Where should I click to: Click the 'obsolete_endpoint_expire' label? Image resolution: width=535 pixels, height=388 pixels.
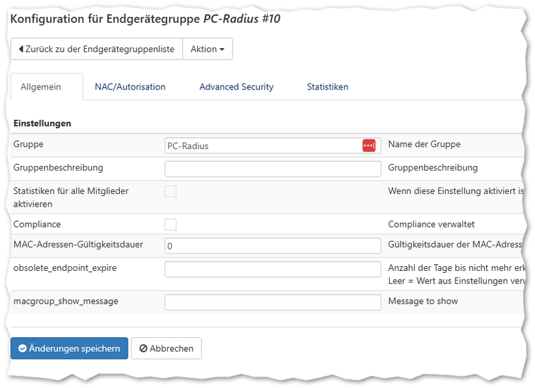point(65,268)
